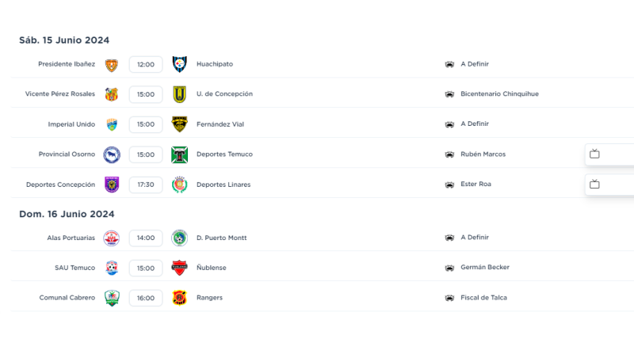
Task: Open the Rangers team link
Action: (x=209, y=298)
